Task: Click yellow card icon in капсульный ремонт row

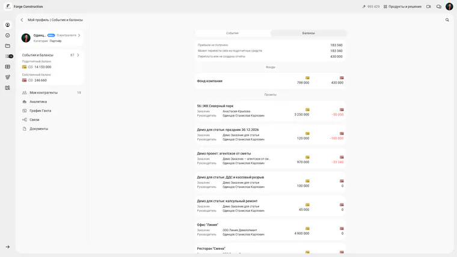Action: tap(307, 205)
